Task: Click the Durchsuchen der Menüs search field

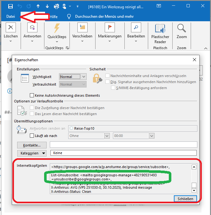Action: (x=104, y=16)
